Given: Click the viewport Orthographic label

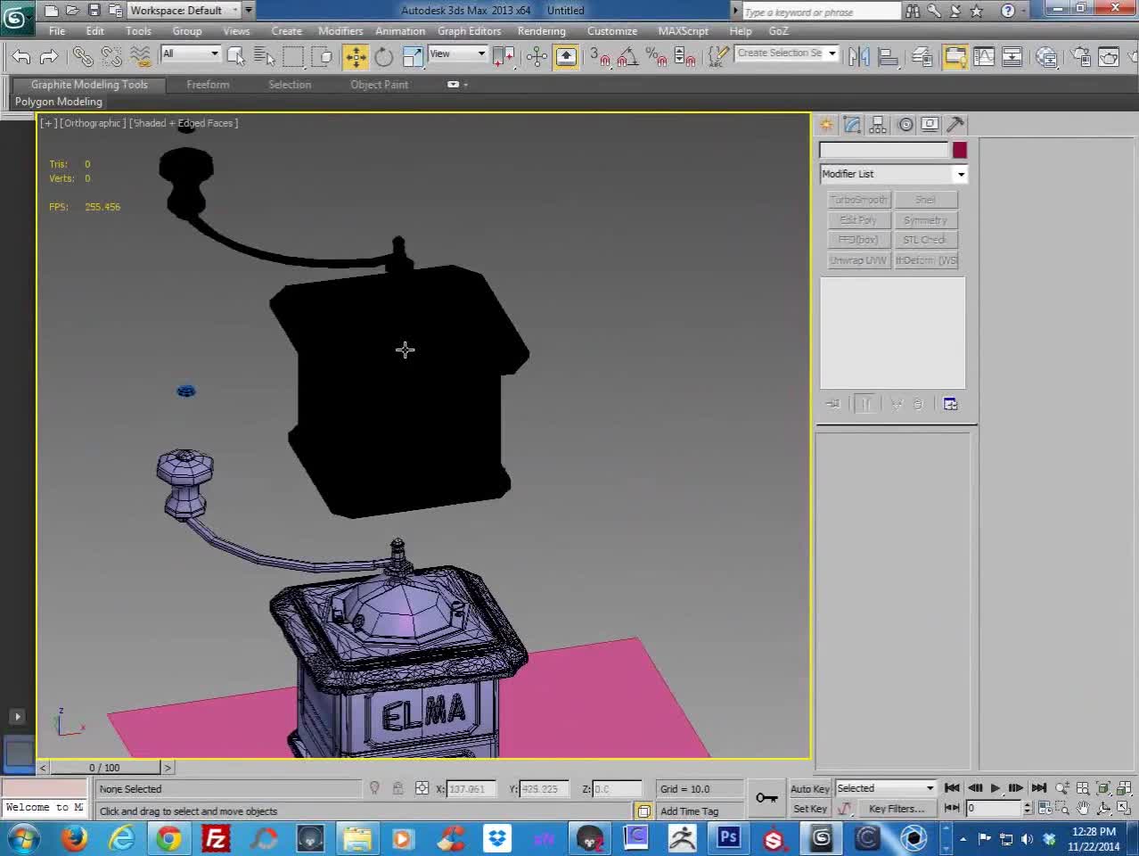Looking at the screenshot, I should [x=92, y=123].
